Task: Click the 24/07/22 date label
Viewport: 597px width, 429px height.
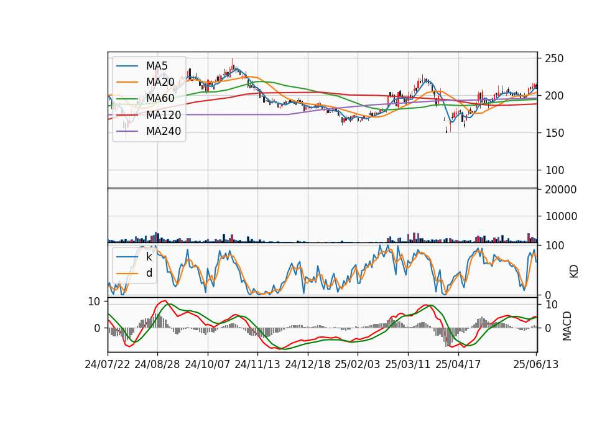Action: [108, 364]
